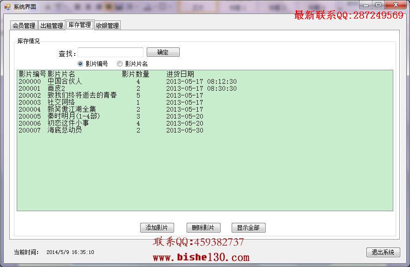Maximize the 系统界面 window

(x=378, y=5)
